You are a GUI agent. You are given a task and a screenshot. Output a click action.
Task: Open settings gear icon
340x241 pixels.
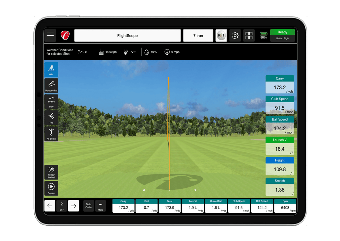coord(235,36)
